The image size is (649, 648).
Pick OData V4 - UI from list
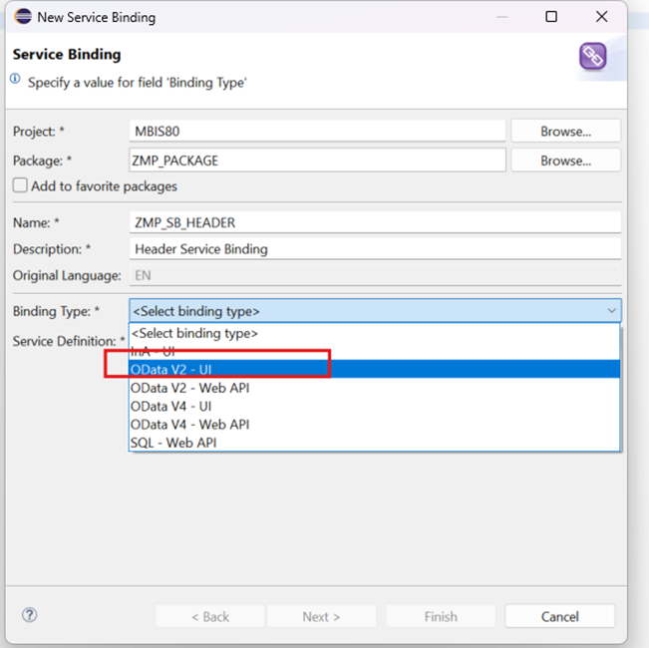[x=171, y=406]
